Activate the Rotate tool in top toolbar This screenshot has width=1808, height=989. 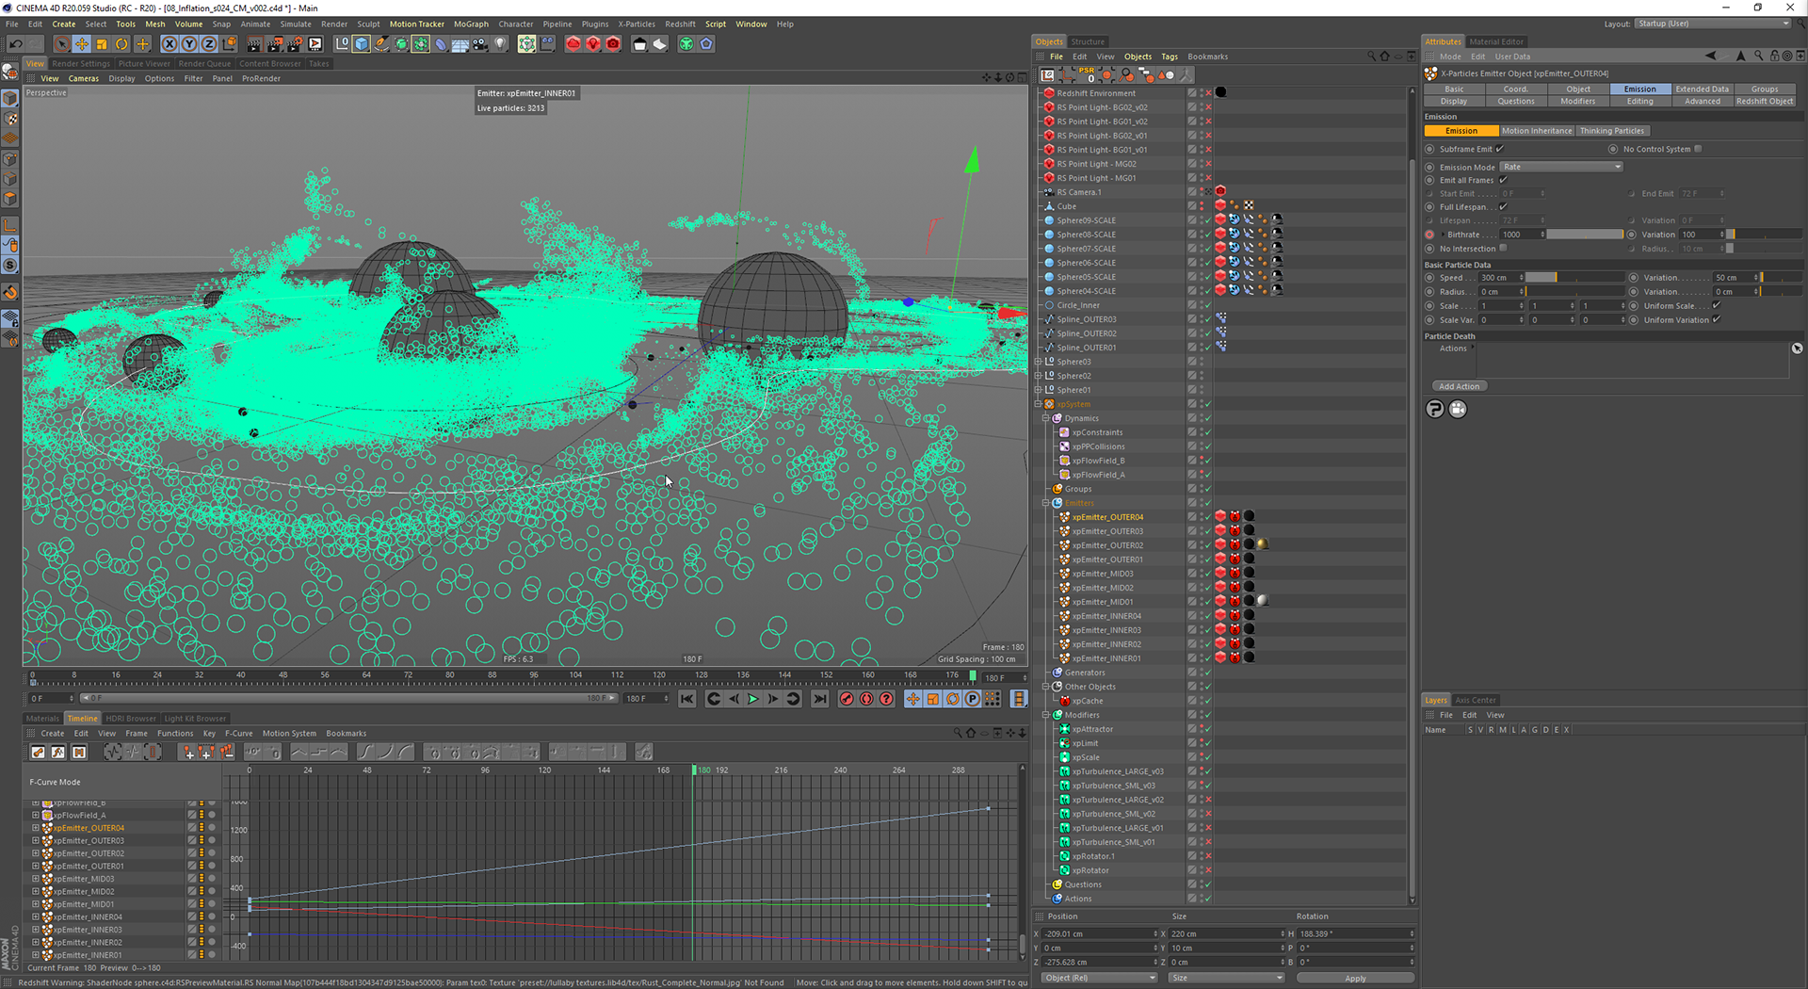point(121,44)
